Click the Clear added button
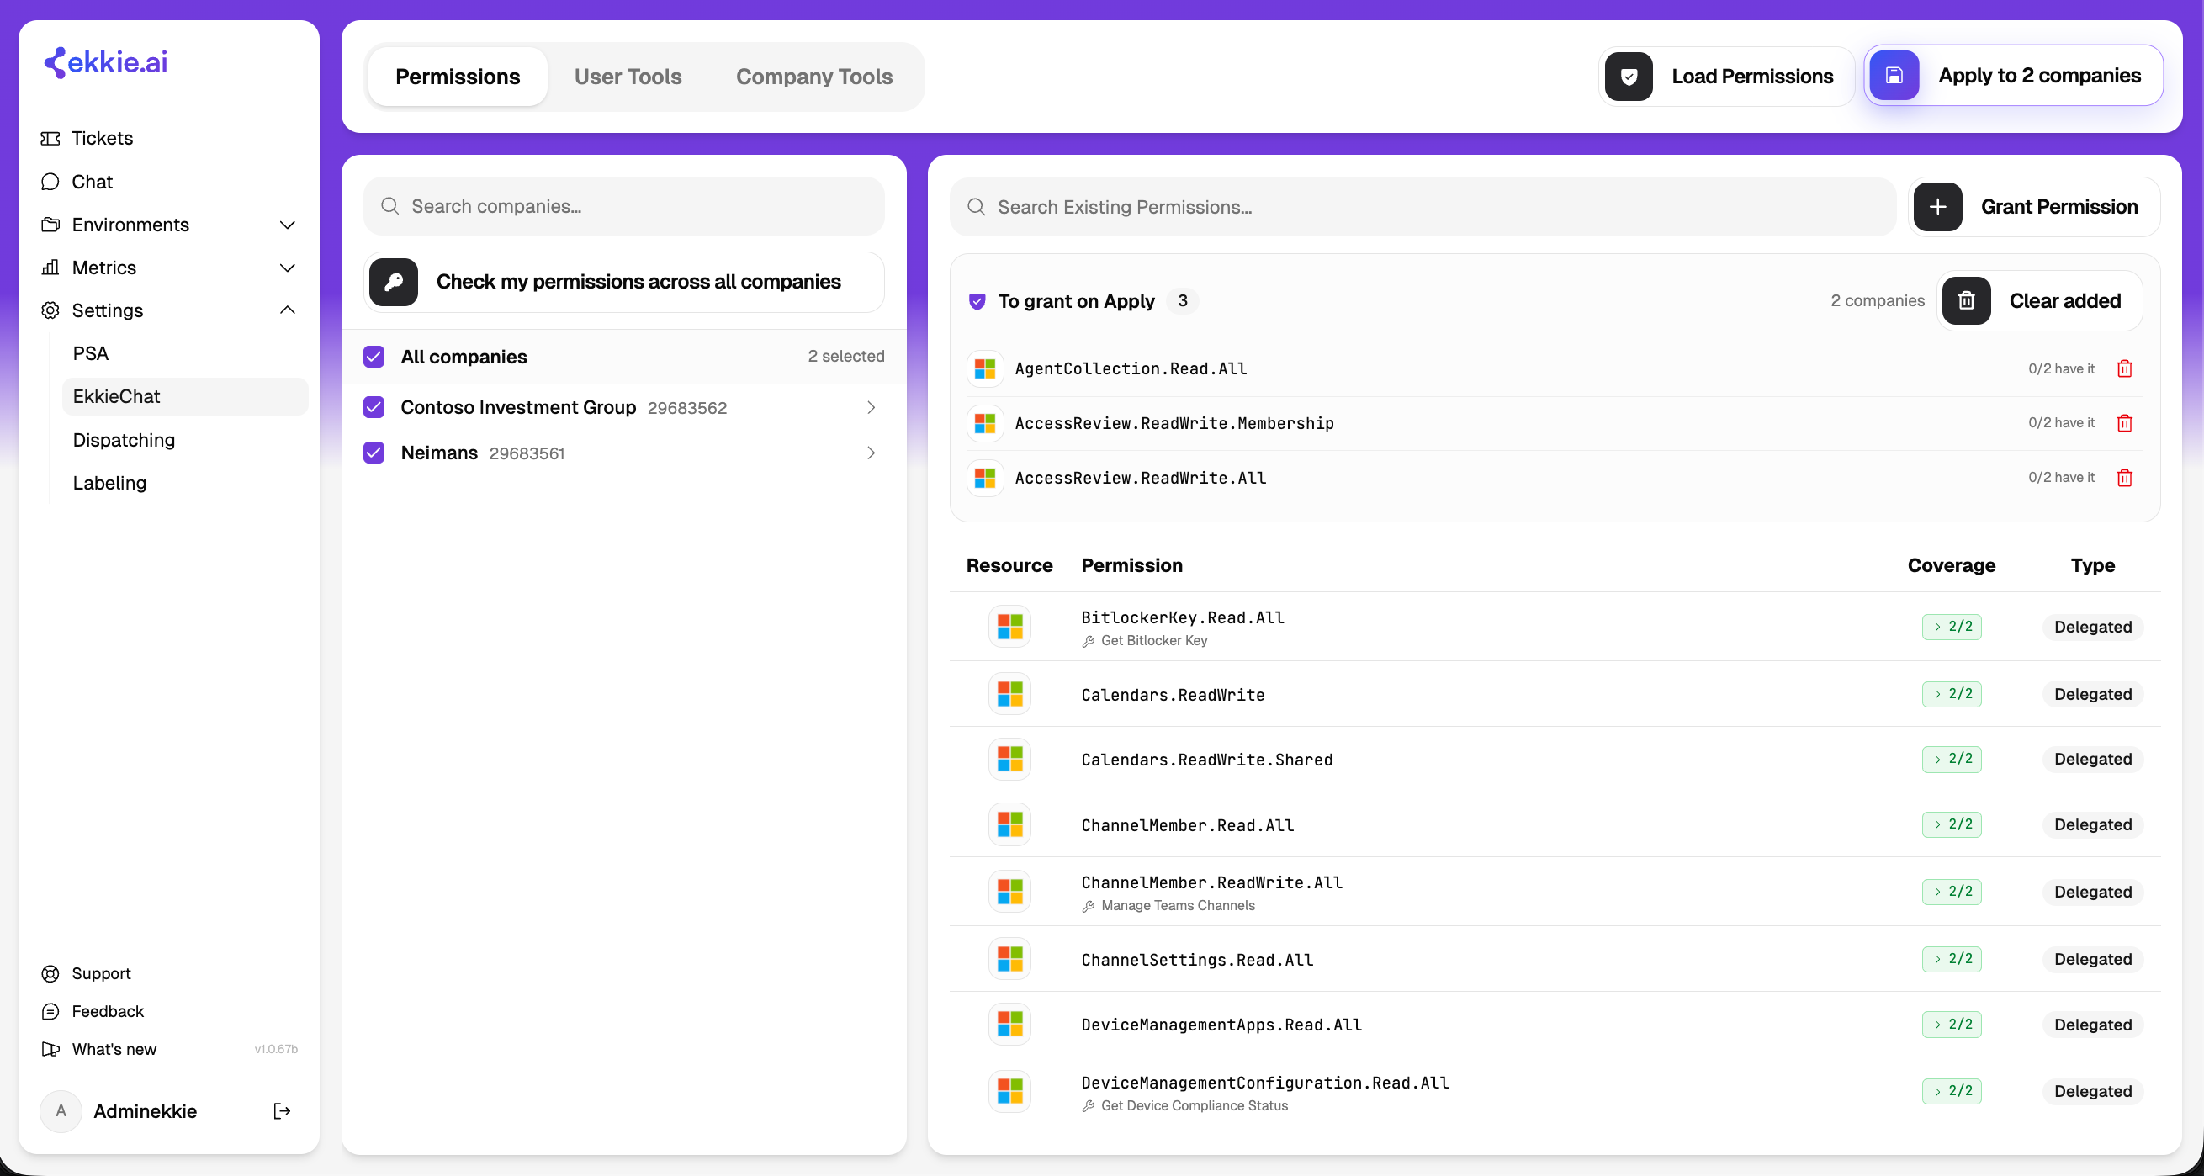Image resolution: width=2204 pixels, height=1176 pixels. 2041,301
